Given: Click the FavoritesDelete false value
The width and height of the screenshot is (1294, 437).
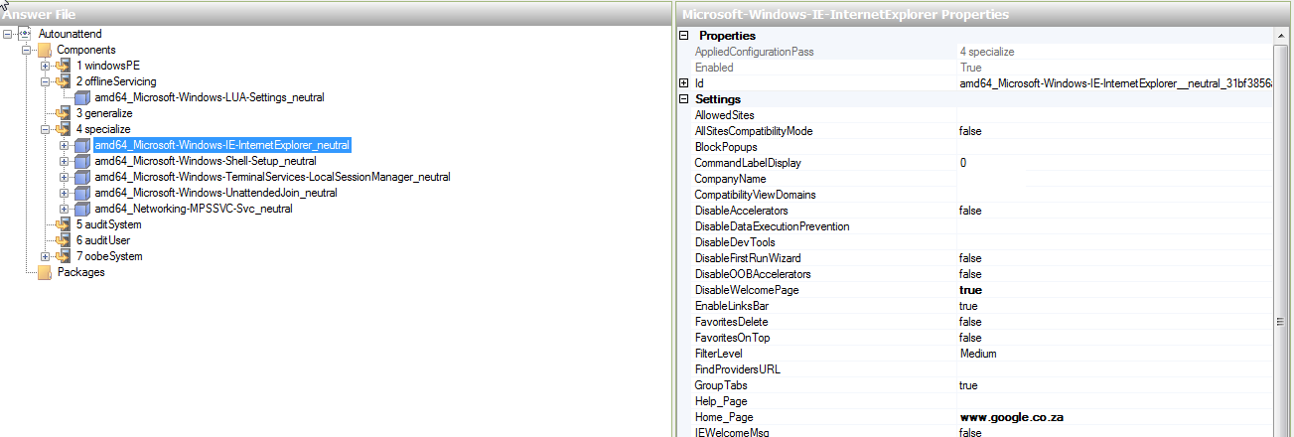Looking at the screenshot, I should [970, 322].
